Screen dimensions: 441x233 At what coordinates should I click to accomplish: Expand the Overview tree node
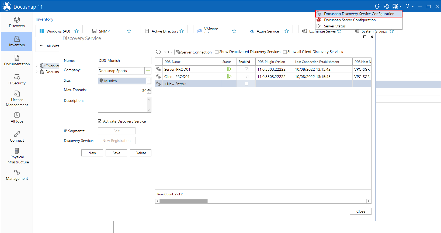pos(37,66)
